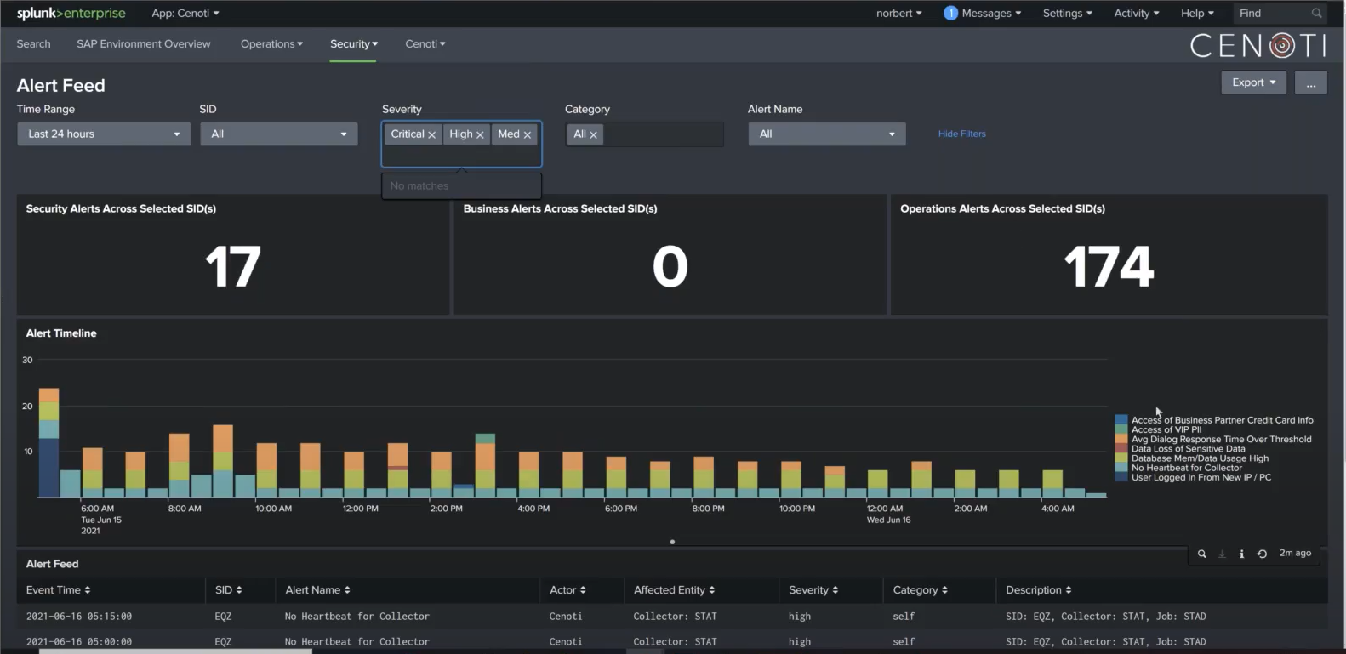Viewport: 1346px width, 654px height.
Task: Click Access of Business Partner Credit Card swatch
Action: click(x=1121, y=420)
